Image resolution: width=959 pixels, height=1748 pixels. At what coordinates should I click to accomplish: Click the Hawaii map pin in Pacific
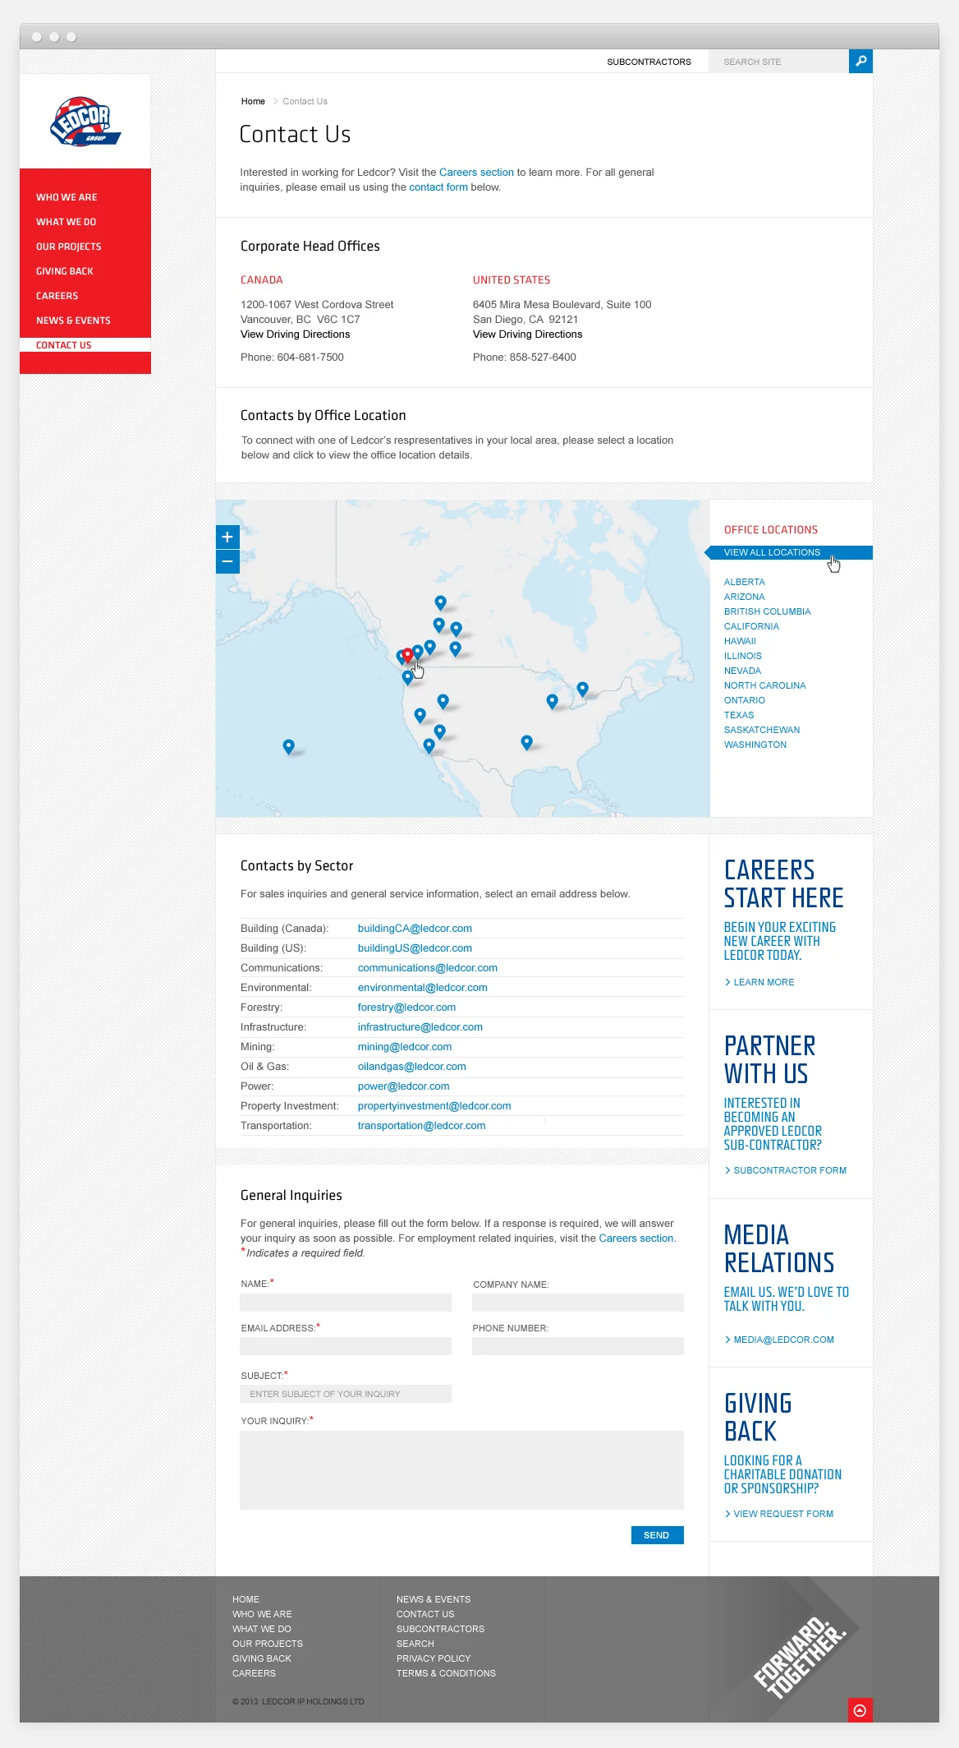point(288,746)
